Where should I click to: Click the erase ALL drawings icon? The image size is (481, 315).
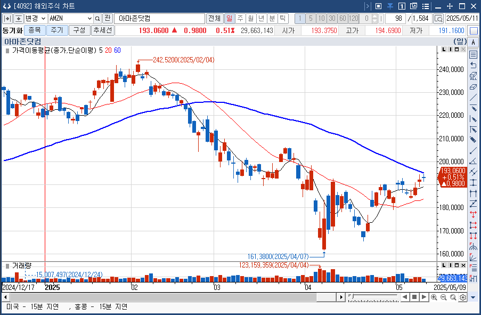click(473, 76)
